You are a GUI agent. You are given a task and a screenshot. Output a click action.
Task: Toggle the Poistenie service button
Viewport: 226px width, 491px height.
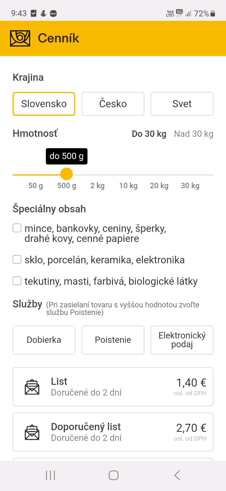tap(113, 340)
